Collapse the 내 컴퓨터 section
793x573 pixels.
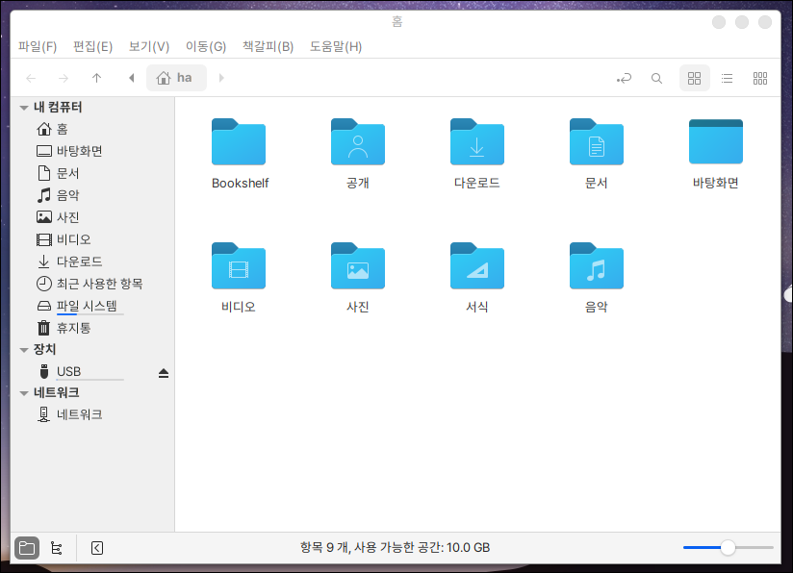[x=24, y=107]
